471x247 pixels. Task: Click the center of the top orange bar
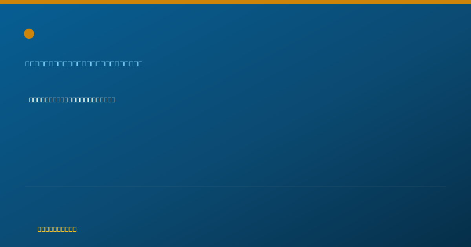click(x=235, y=2)
